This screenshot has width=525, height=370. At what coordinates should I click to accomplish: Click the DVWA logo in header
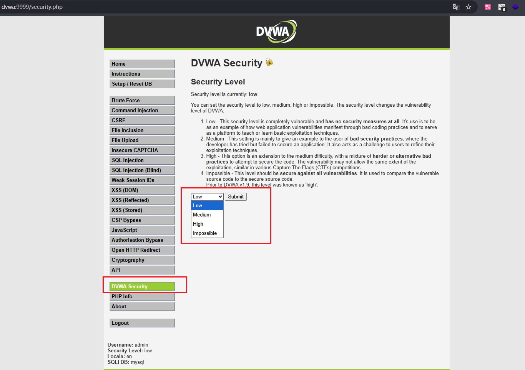tap(276, 31)
